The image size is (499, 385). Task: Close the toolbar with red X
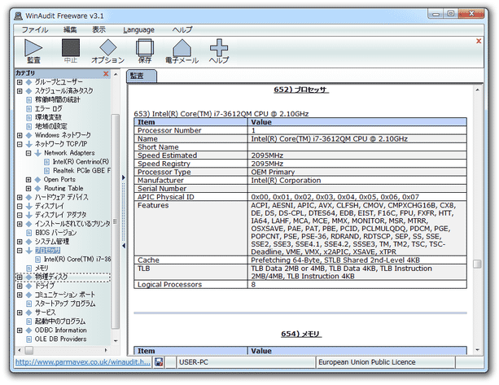479,41
